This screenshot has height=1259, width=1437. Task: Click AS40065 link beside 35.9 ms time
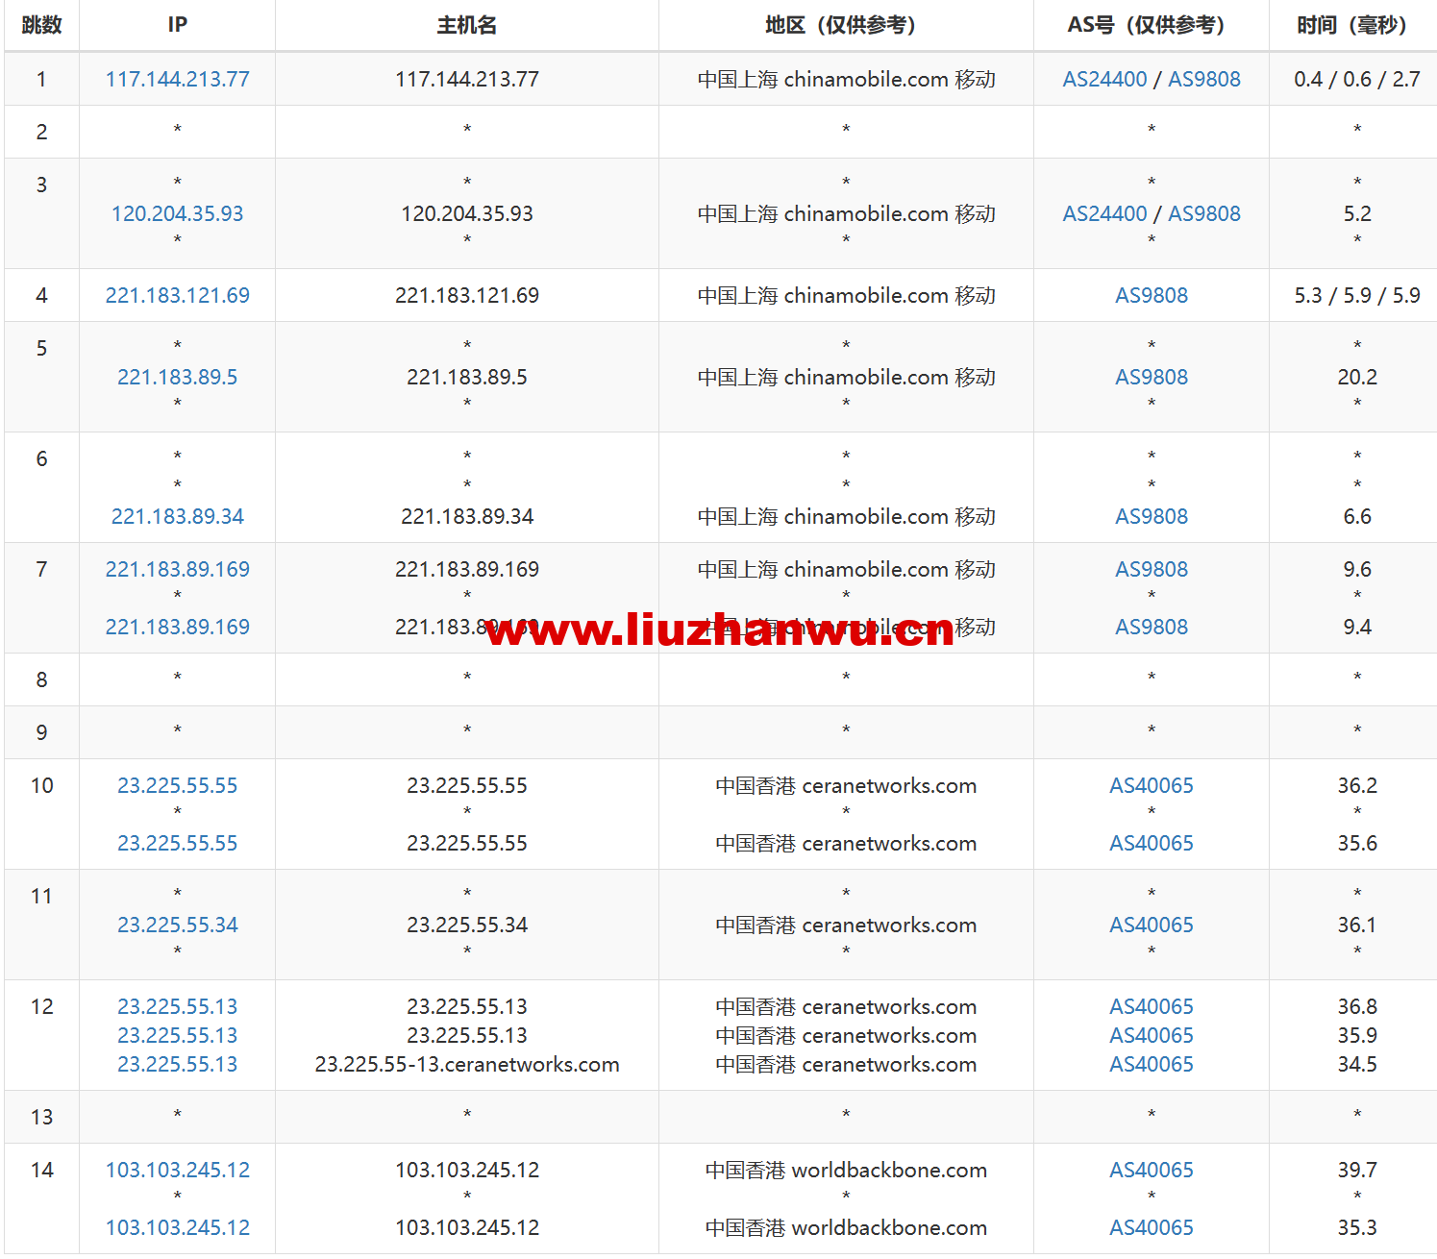tap(1152, 1035)
